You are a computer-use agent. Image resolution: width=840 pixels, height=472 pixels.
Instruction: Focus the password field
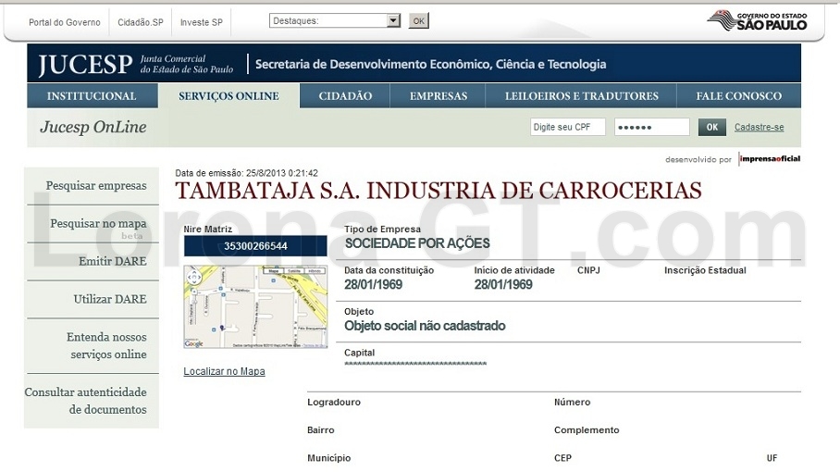pyautogui.click(x=652, y=127)
